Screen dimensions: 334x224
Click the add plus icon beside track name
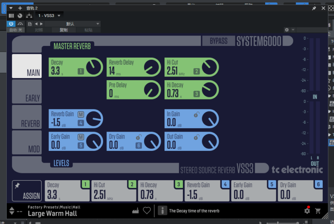point(20,8)
